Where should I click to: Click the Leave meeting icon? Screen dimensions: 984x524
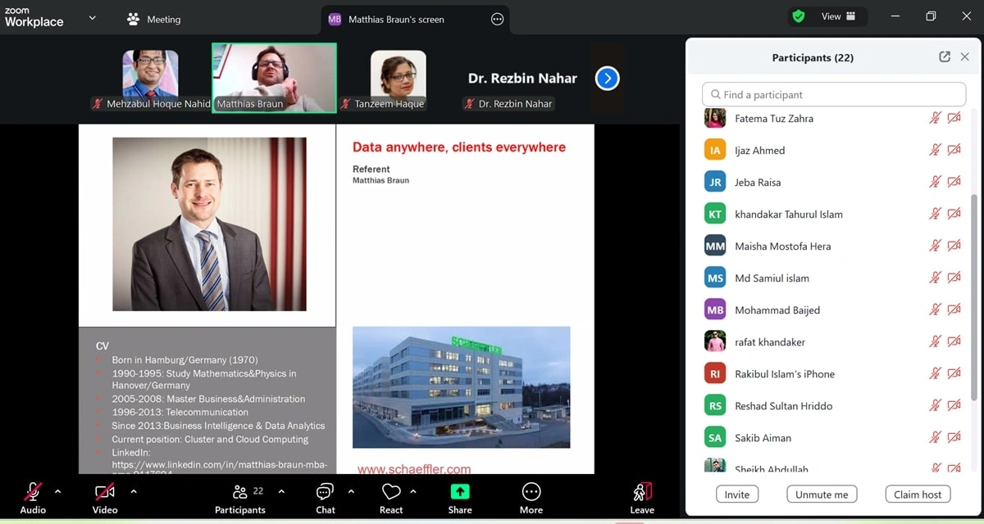642,492
